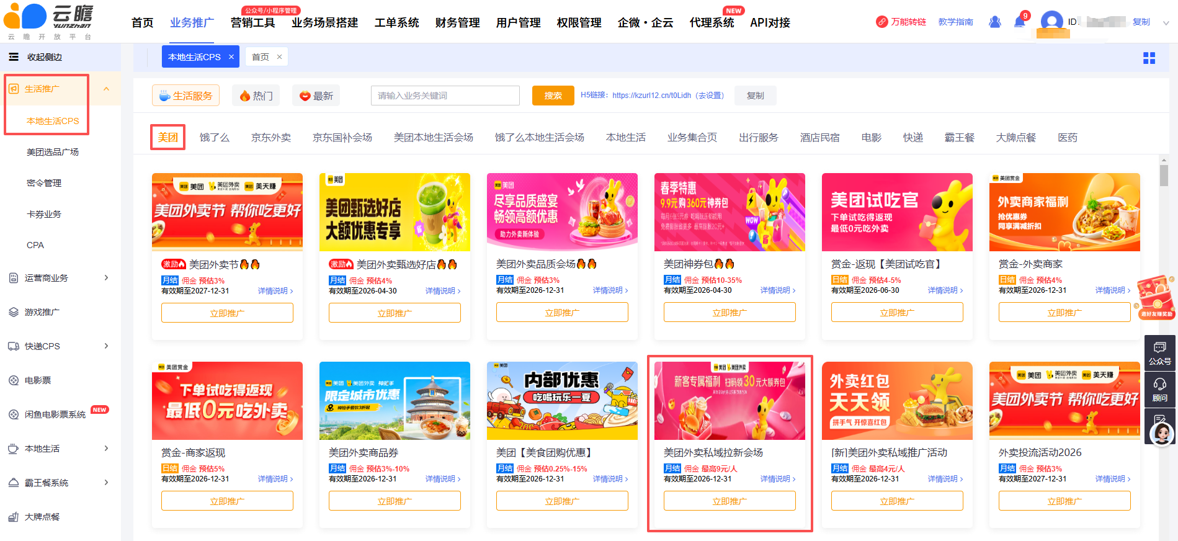Open the 顾问 headset icon
This screenshot has width=1178, height=541.
point(1159,390)
